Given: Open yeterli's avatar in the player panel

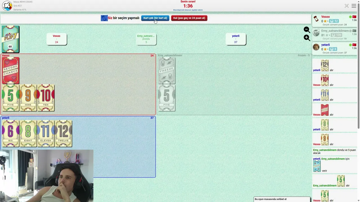Looking at the screenshot, I should pos(316,47).
